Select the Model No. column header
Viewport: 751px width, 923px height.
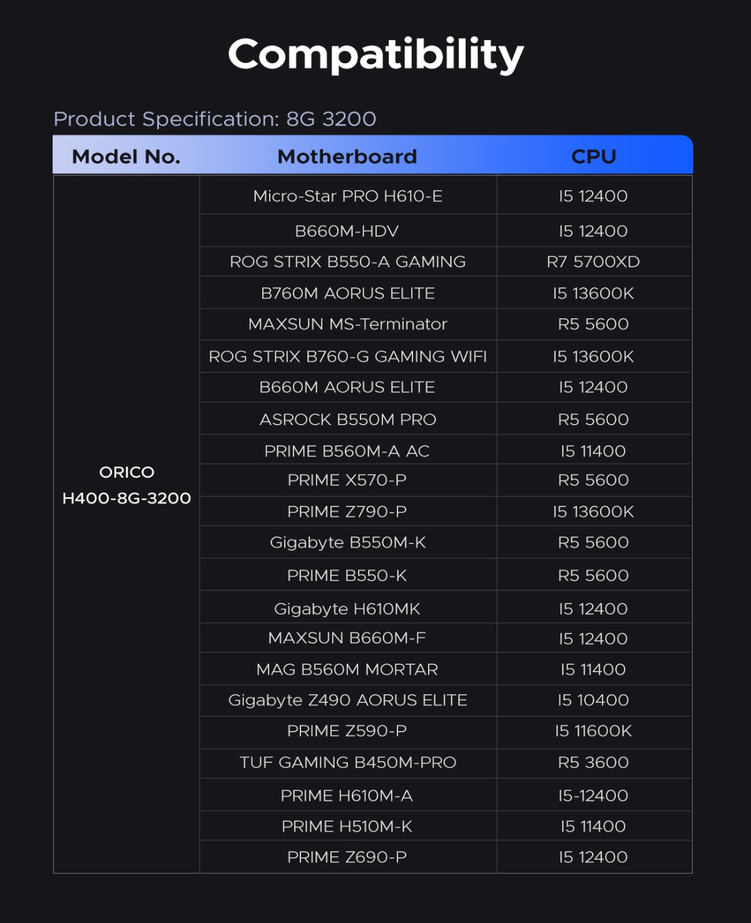(126, 156)
